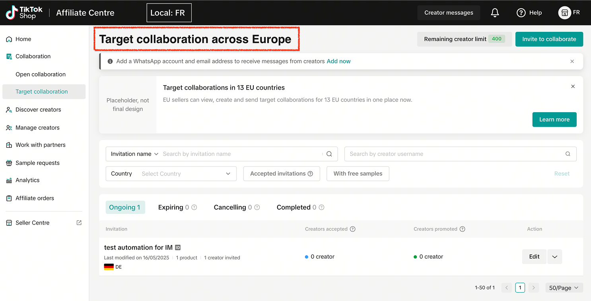Click the Reset filters link
This screenshot has height=301, width=591.
(x=562, y=174)
